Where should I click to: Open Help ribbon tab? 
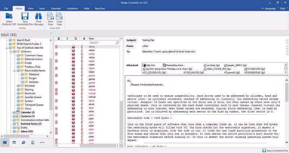[86, 8]
